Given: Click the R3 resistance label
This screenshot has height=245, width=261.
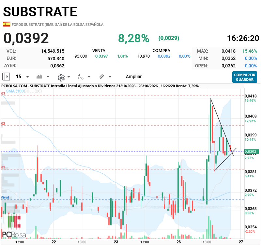Looking at the screenshot, I should pyautogui.click(x=3, y=93).
